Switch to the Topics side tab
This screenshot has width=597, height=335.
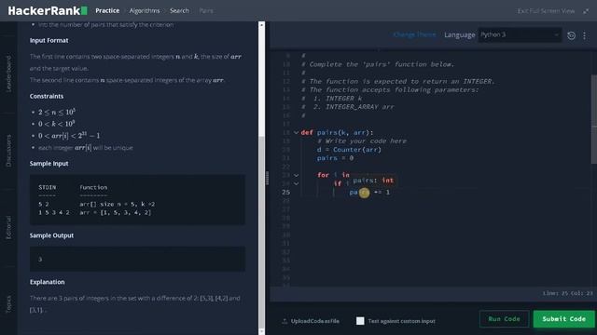coord(8,304)
